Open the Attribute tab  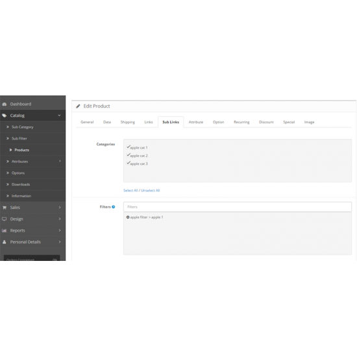(x=196, y=122)
